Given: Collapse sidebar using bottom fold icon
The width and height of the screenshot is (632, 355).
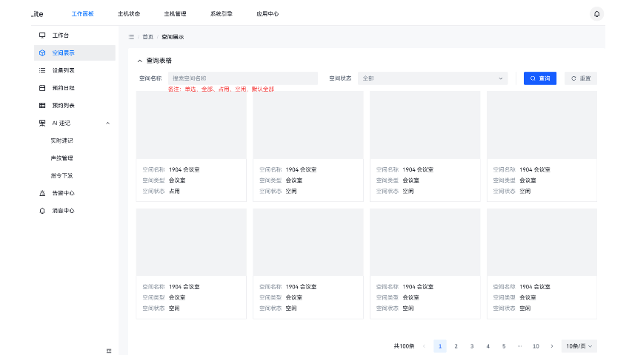Looking at the screenshot, I should [x=109, y=351].
